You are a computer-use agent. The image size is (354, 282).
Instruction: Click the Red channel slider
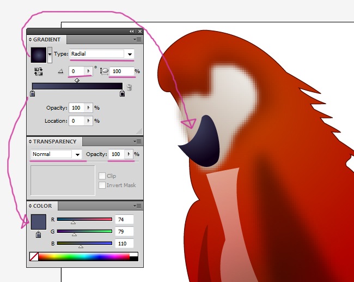[84, 219]
